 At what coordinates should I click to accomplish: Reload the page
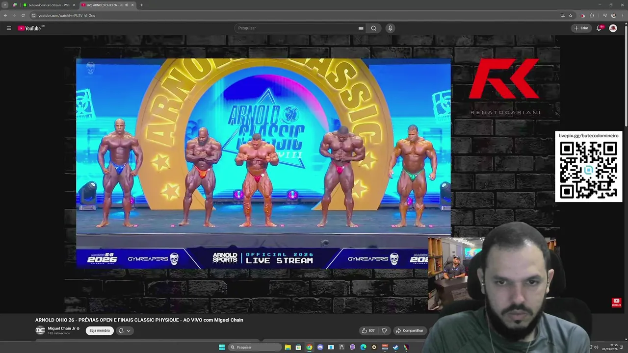[23, 15]
